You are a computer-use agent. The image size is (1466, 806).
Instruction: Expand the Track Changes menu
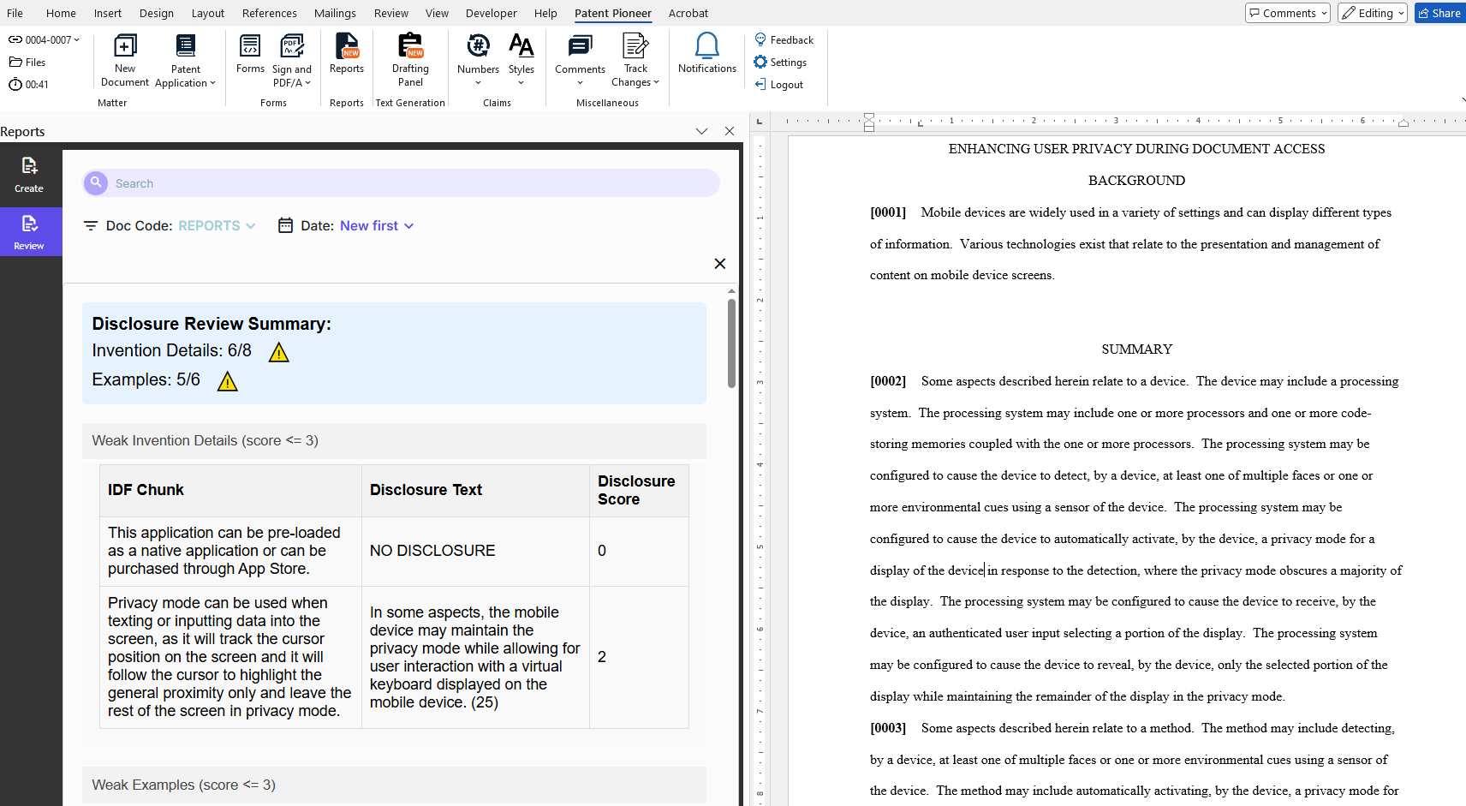click(635, 76)
